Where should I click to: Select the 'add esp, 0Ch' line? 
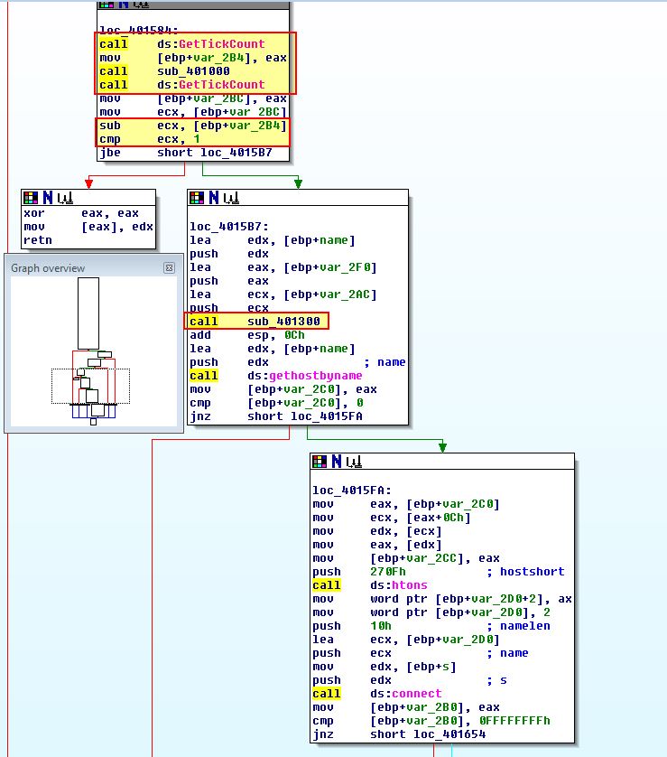247,334
